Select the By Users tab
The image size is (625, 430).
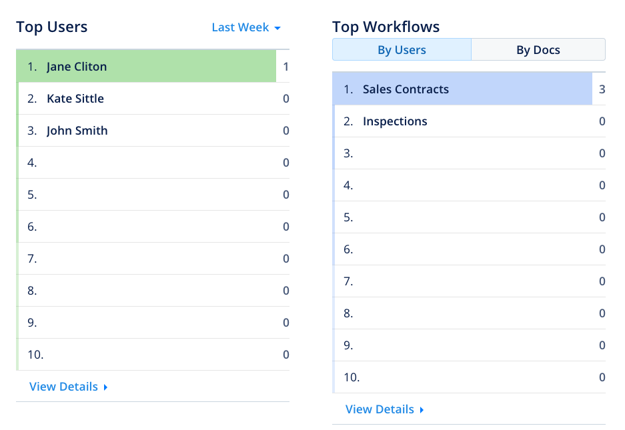point(402,50)
